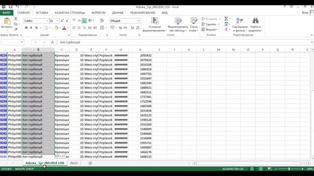This screenshot has height=176, width=314.
Task: Click the Merge and Center icon
Action: (102, 28)
